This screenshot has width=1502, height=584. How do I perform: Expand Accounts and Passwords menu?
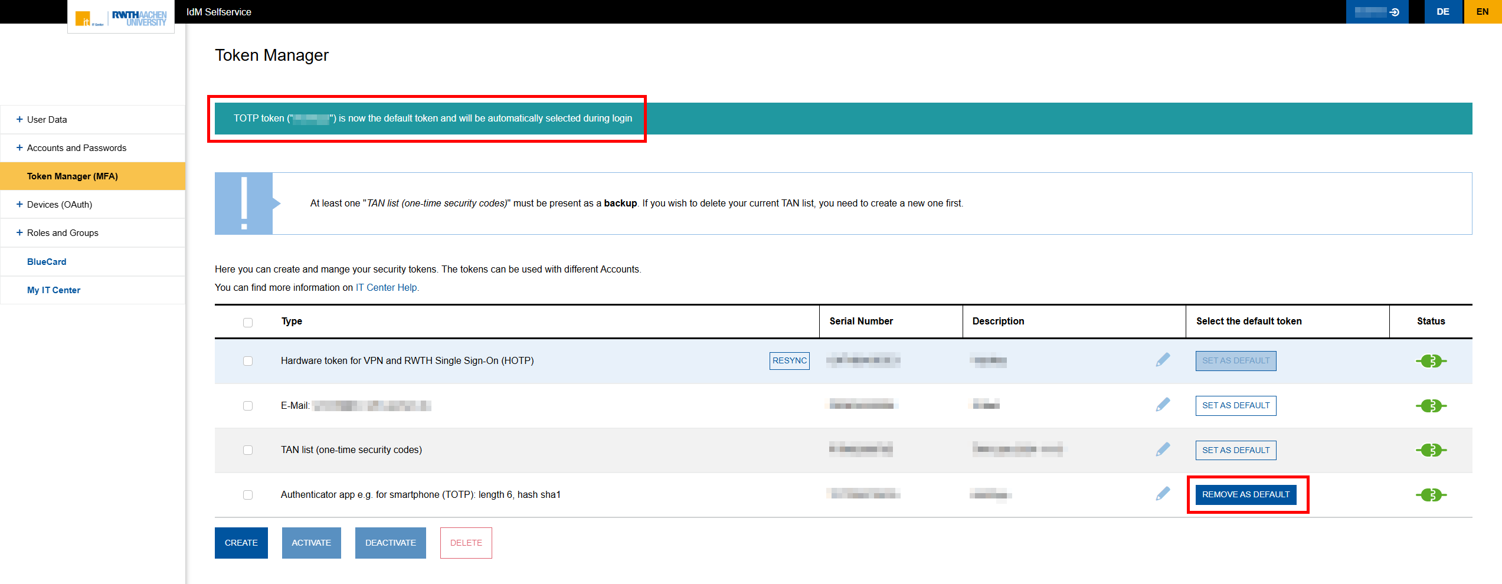76,148
